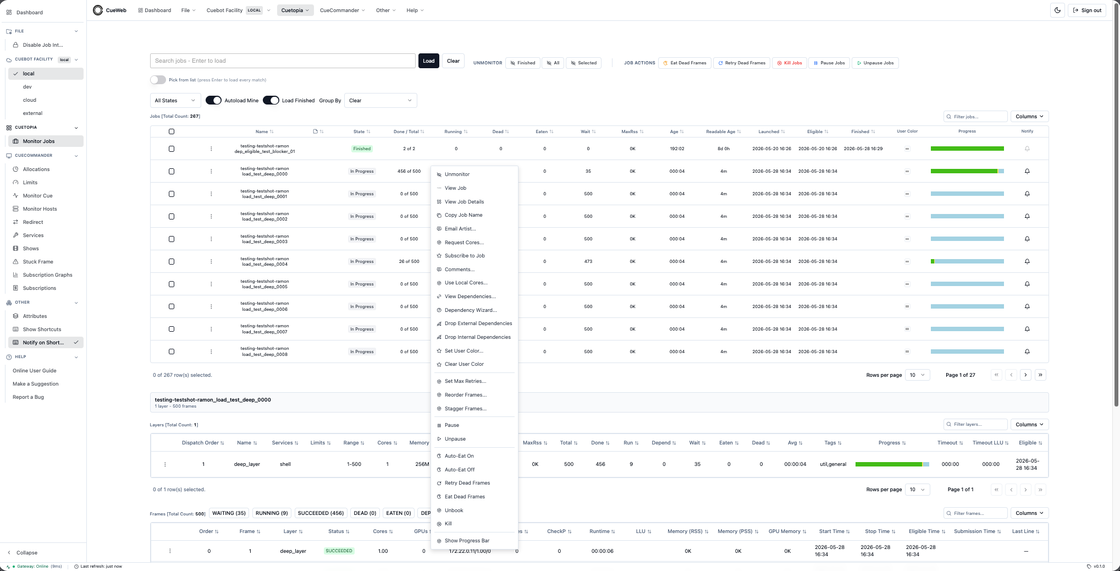Expand the jobs table Columns dropdown
This screenshot has width=1120, height=571.
pyautogui.click(x=1029, y=117)
